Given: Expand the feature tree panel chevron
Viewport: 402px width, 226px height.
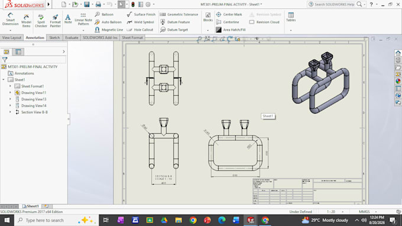Looking at the screenshot, I should tap(64, 51).
